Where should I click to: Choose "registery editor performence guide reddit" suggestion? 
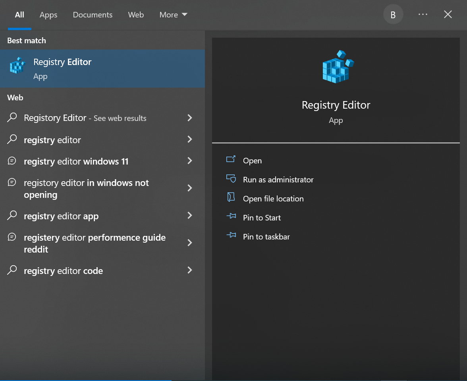coord(95,243)
